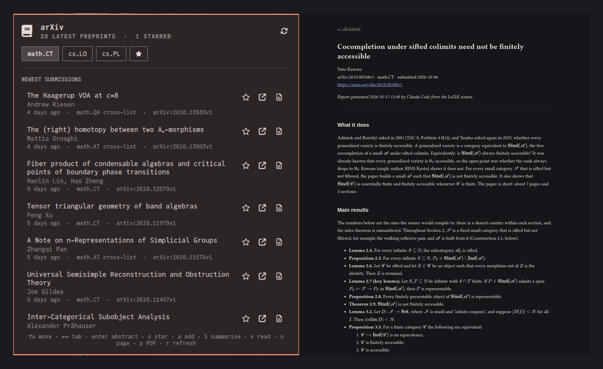Click arXiv:2610.13933v1 identifier
603x369 pixels.
182,112
